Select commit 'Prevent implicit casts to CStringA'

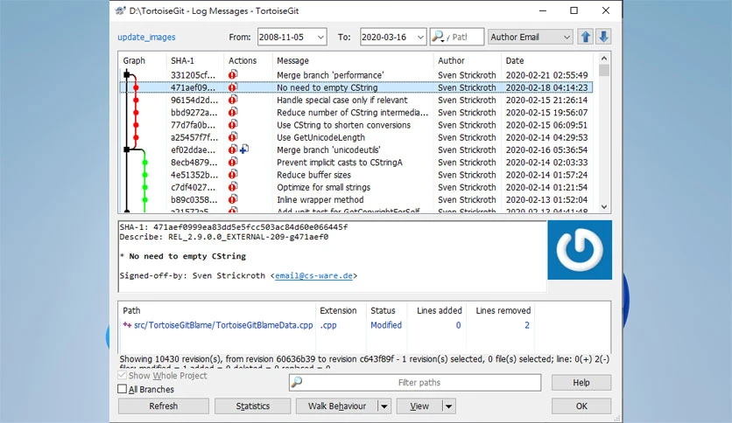(356, 163)
